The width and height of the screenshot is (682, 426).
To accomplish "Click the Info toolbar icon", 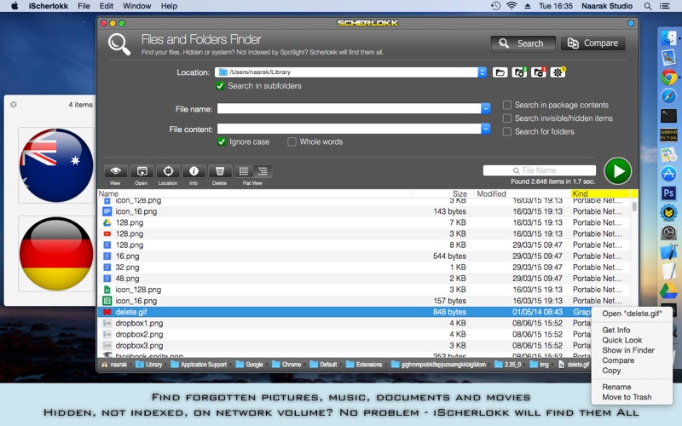I will pos(194,171).
